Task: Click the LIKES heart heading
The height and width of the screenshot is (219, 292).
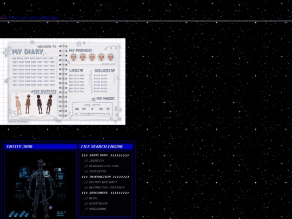Action: pyautogui.click(x=76, y=71)
